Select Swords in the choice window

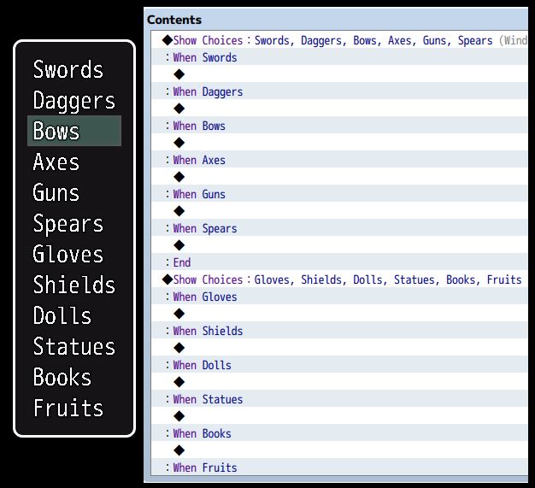click(x=74, y=69)
